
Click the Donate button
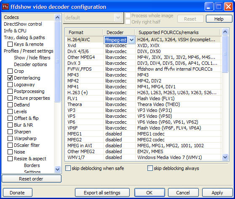[18, 193]
